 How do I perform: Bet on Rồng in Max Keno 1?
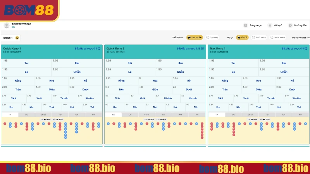225,81
